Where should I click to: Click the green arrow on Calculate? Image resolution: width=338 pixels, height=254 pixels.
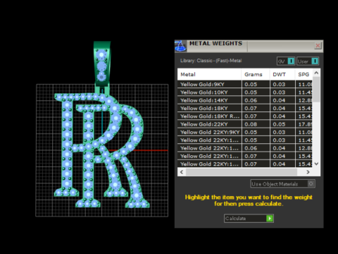coord(270,219)
